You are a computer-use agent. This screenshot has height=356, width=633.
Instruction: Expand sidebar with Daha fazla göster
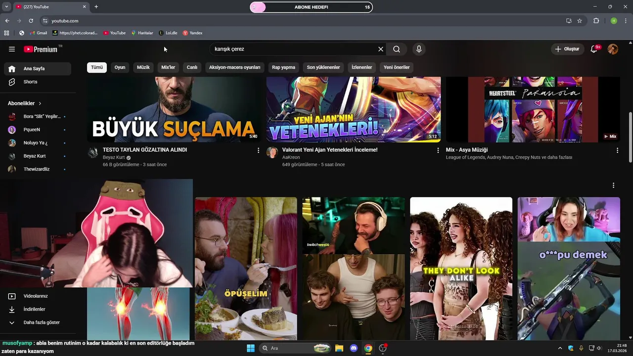point(38,322)
